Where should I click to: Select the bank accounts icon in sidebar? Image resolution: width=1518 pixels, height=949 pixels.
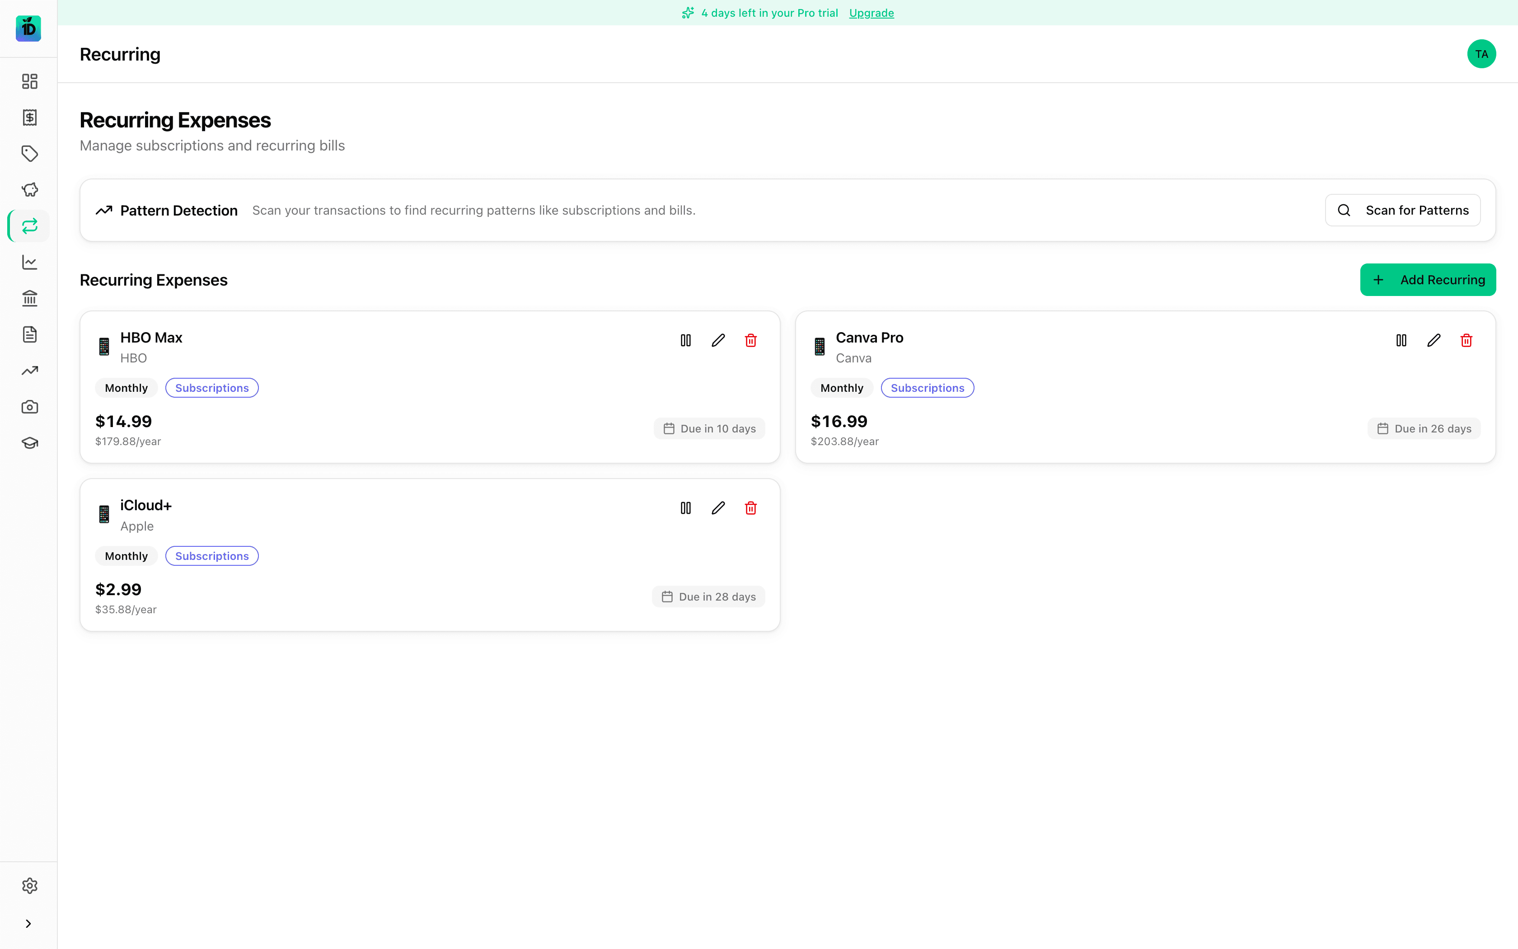click(x=29, y=298)
